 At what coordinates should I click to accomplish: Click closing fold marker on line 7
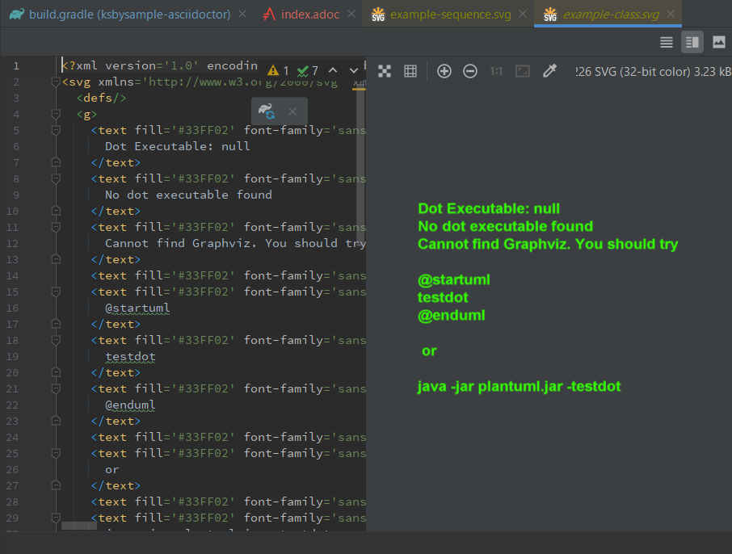[56, 162]
